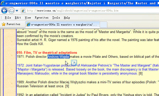Open the Tools menu

tap(56, 18)
